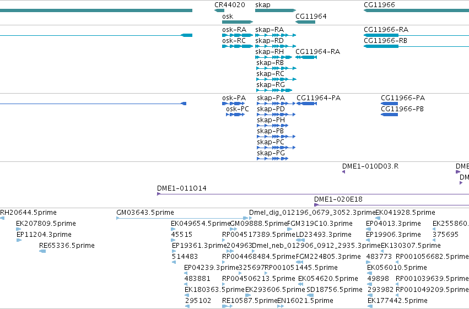Select SD18756.5prime EST
The height and width of the screenshot is (309, 469).
coord(310,295)
